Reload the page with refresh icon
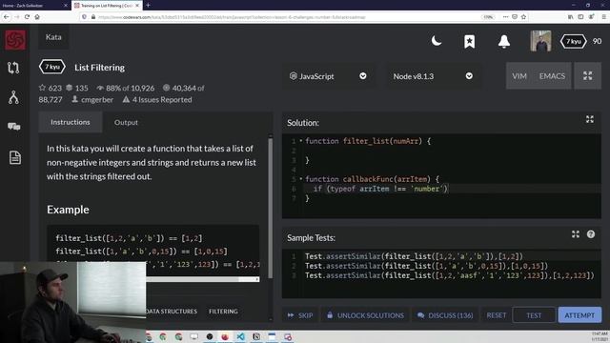Image resolution: width=610 pixels, height=343 pixels. coord(27,17)
